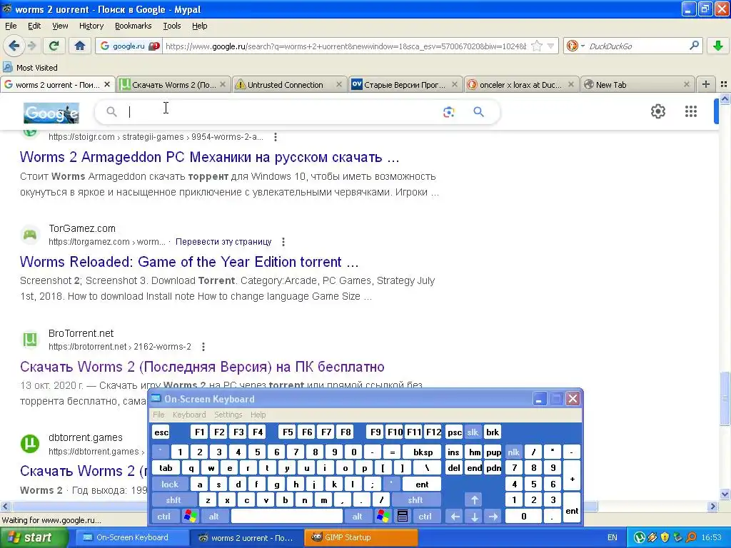This screenshot has width=731, height=548.
Task: Open more options for the BroTorrent.net result
Action: pos(203,347)
